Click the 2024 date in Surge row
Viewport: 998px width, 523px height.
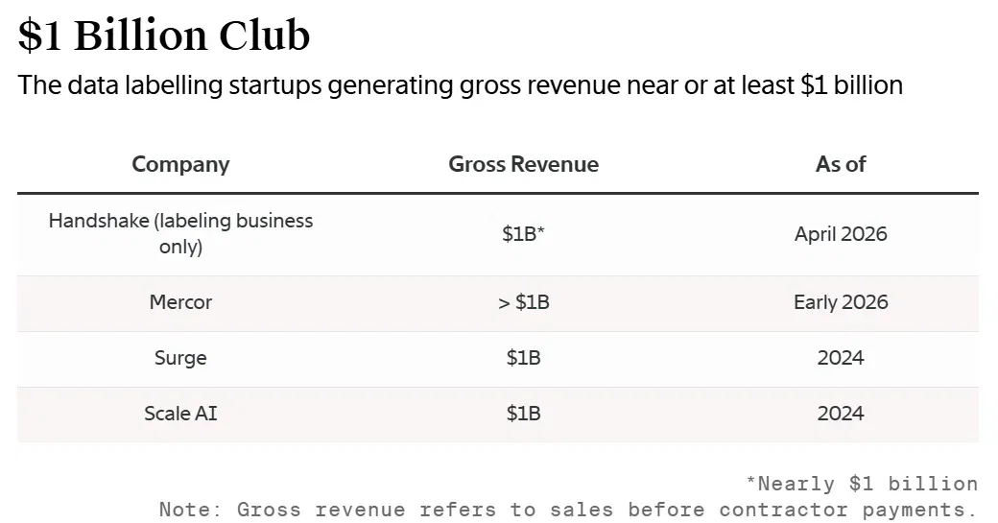coord(841,358)
